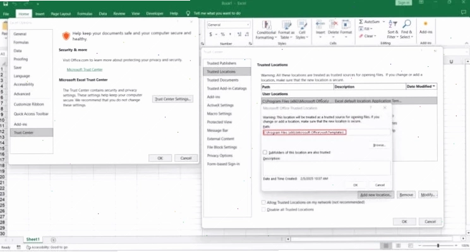This screenshot has height=252, width=470.
Task: Adjust the zoom slider handle
Action: click(438, 246)
